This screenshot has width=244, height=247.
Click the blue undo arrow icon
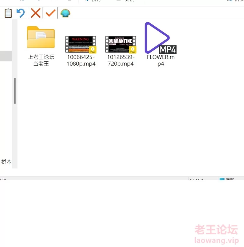point(21,13)
